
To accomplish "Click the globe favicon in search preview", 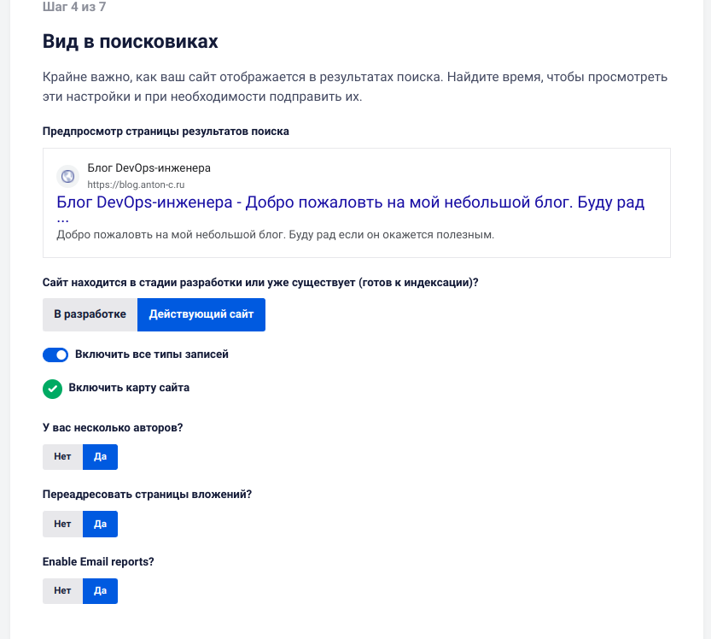I will [67, 177].
